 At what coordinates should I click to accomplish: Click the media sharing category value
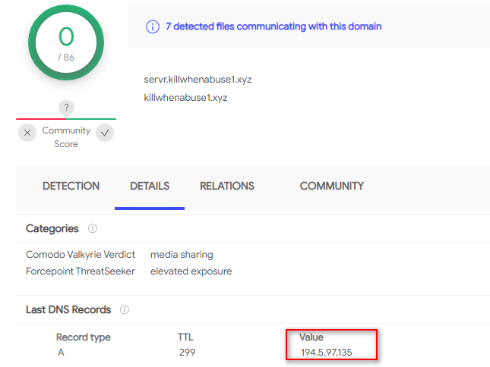(x=182, y=255)
